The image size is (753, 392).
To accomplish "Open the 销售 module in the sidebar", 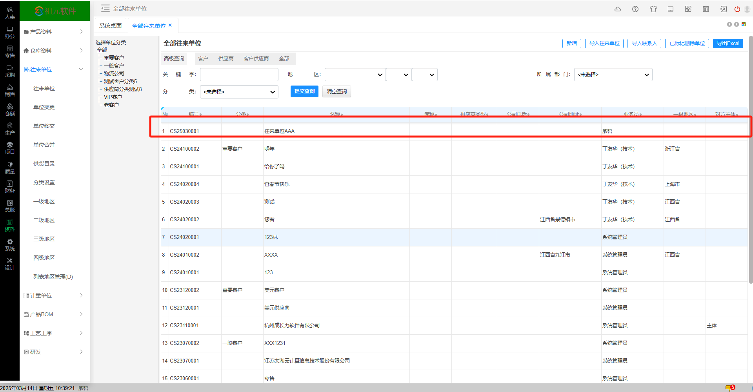I will [10, 90].
